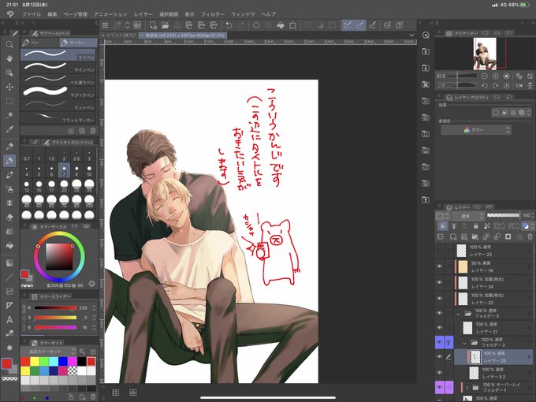Click the Undo arrow in command bar
The height and width of the screenshot is (402, 536).
(229, 25)
